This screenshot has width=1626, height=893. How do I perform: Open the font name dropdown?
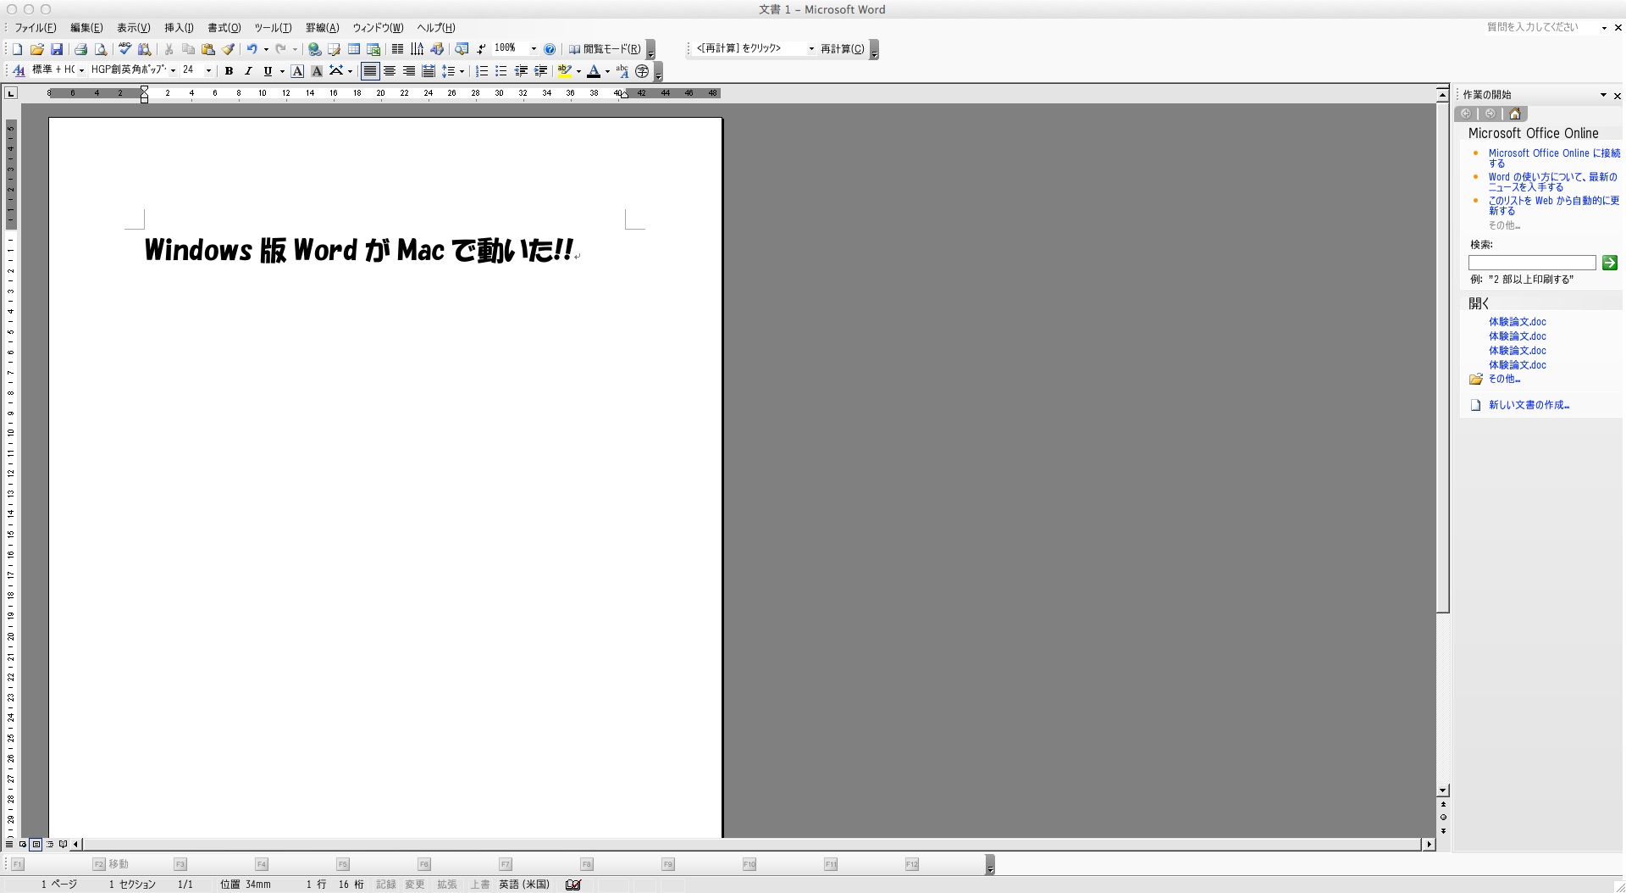coord(173,70)
